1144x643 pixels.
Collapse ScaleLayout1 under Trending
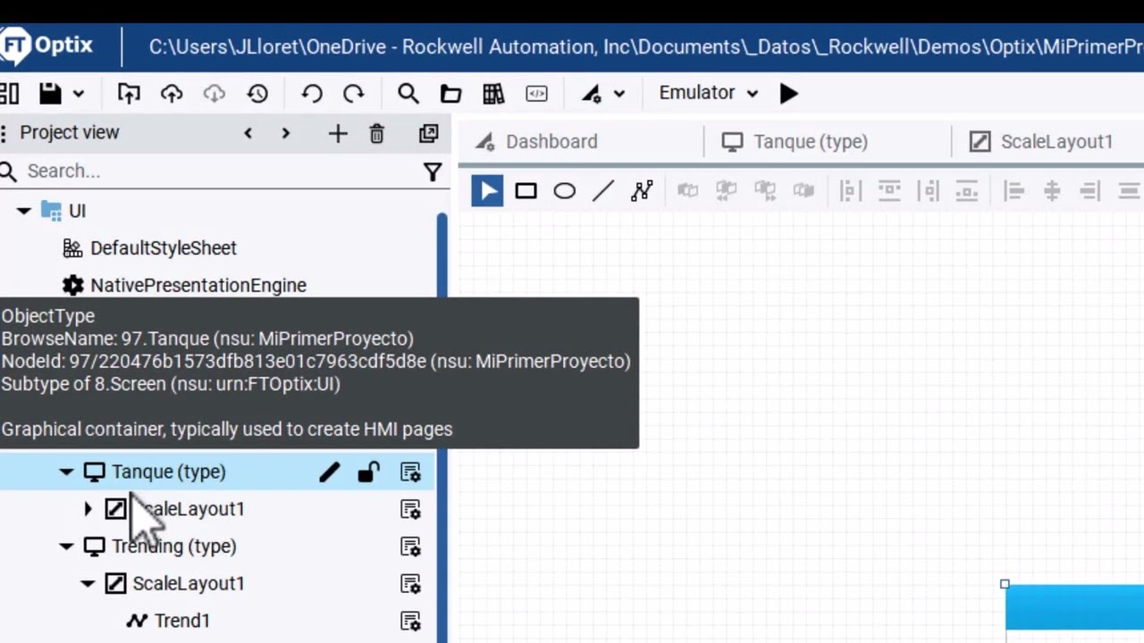click(88, 584)
